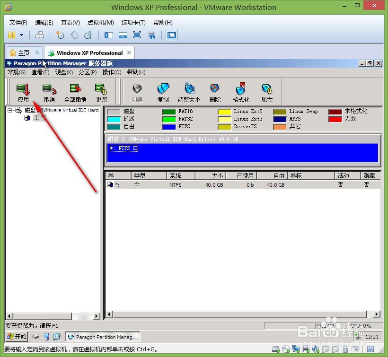
Task: Click the Changes (更改) toolbar icon
Action: click(x=101, y=93)
